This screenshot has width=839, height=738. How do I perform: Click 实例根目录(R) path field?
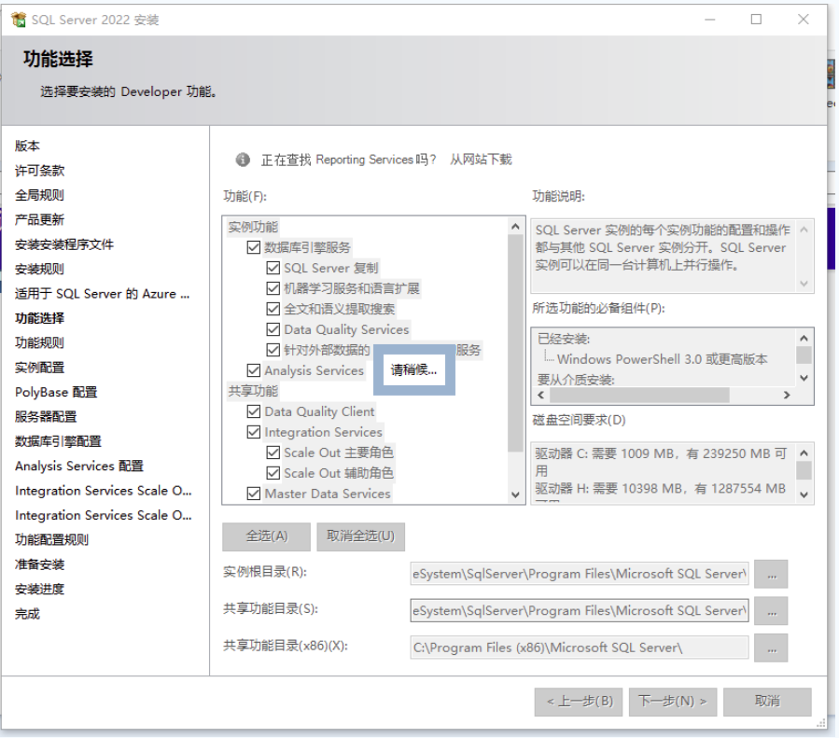tap(580, 574)
